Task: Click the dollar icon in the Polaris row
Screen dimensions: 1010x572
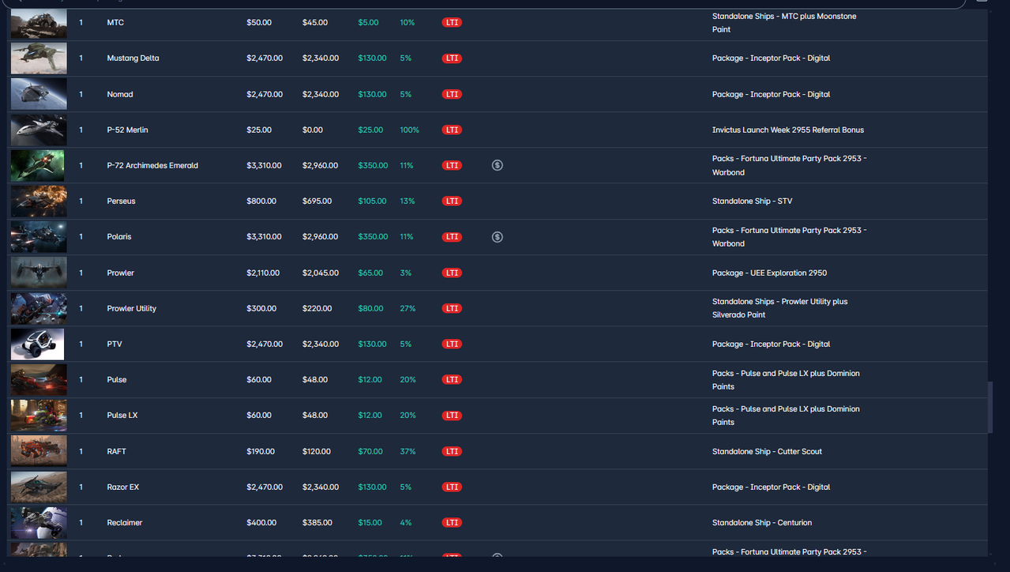Action: (x=497, y=237)
